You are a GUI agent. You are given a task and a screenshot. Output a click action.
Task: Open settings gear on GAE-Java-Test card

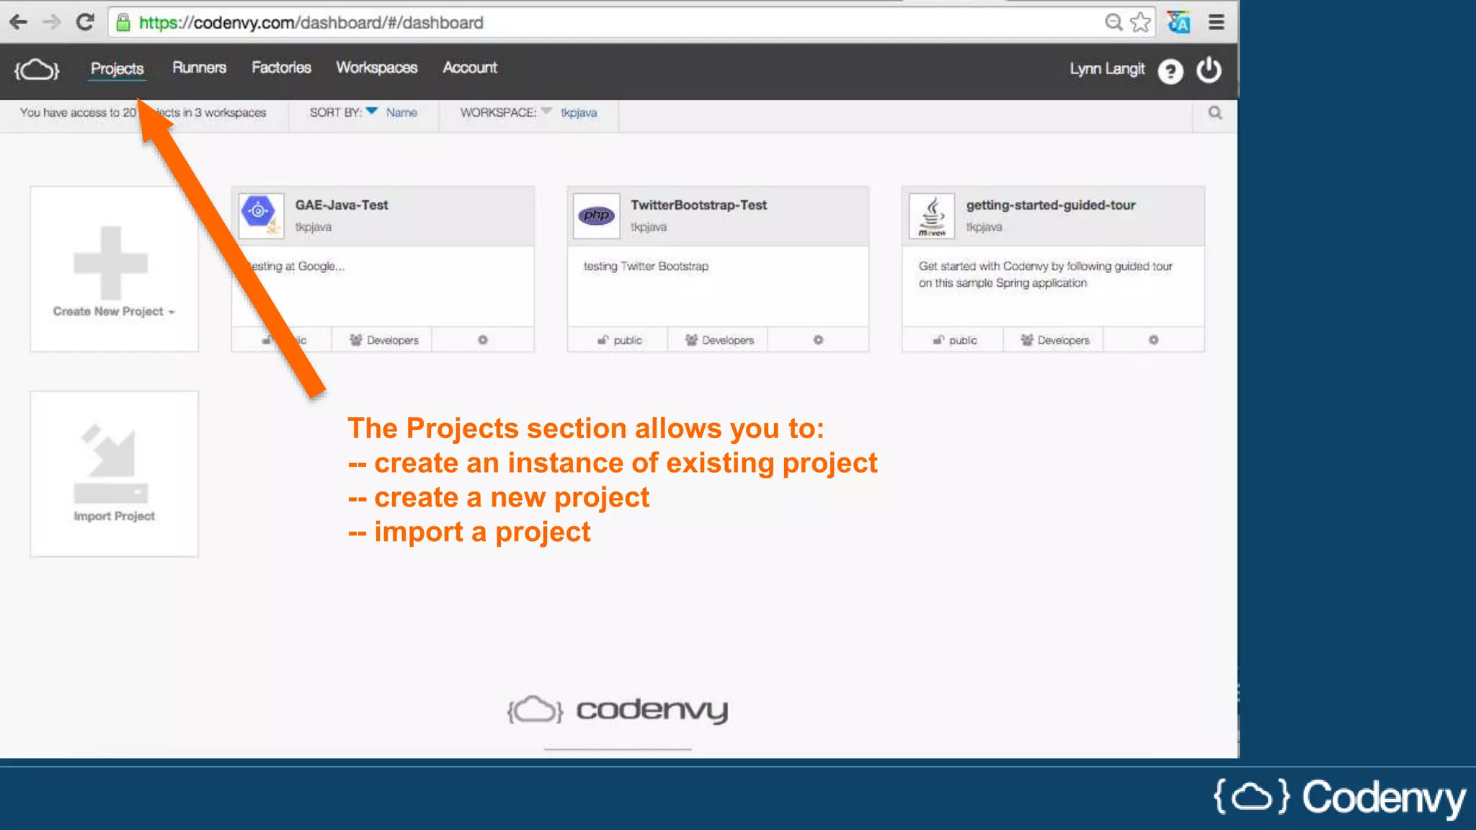[x=483, y=340]
